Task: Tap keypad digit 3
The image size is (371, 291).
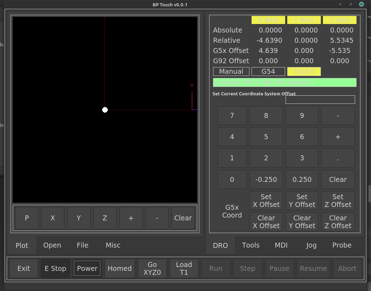Action: [302, 158]
